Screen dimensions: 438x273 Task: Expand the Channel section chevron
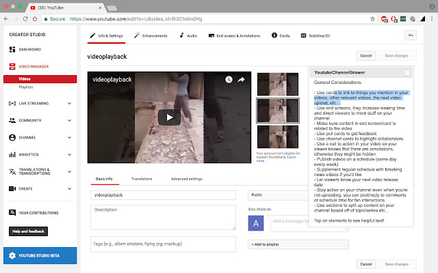[x=70, y=137]
